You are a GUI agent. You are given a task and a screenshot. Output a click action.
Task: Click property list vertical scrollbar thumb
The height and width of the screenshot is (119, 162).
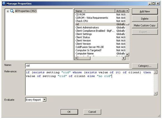click(127, 24)
